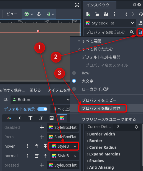Open the anchor preset tool
Screen dimensions: 143x171
point(39,14)
